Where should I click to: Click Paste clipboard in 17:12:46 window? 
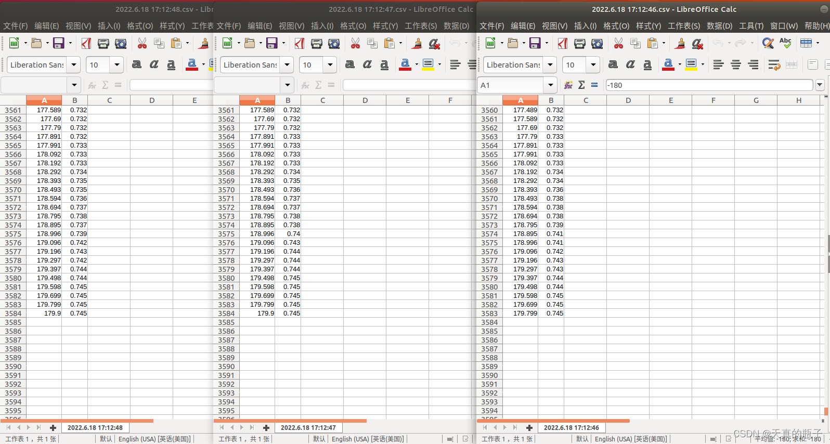click(x=653, y=43)
